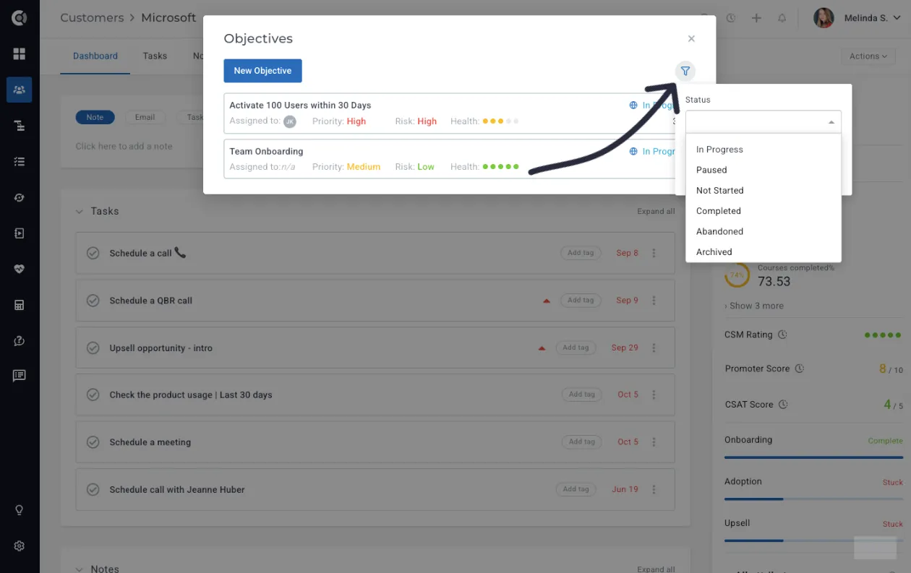911x573 pixels.
Task: Open the Customers people icon in sidebar
Action: click(x=20, y=90)
